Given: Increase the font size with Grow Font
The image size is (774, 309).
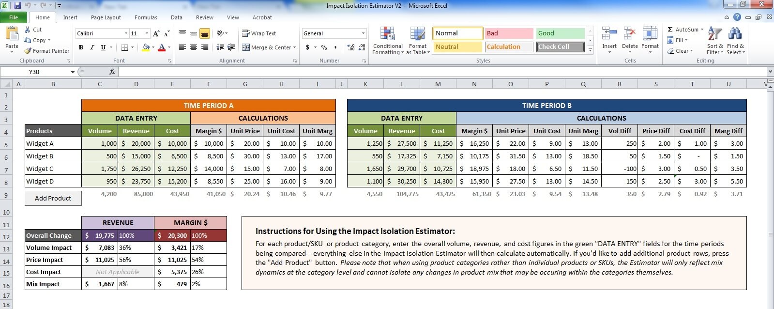Looking at the screenshot, I should click(156, 33).
